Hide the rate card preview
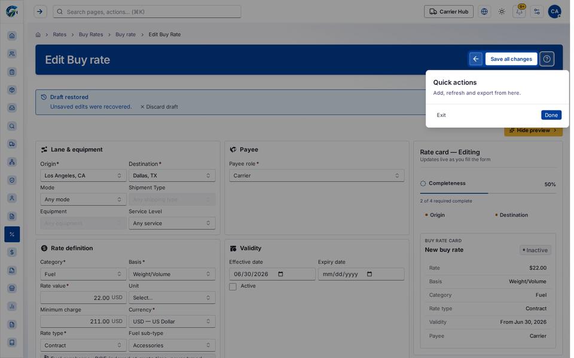Screen dimensions: 574x358 [533, 131]
